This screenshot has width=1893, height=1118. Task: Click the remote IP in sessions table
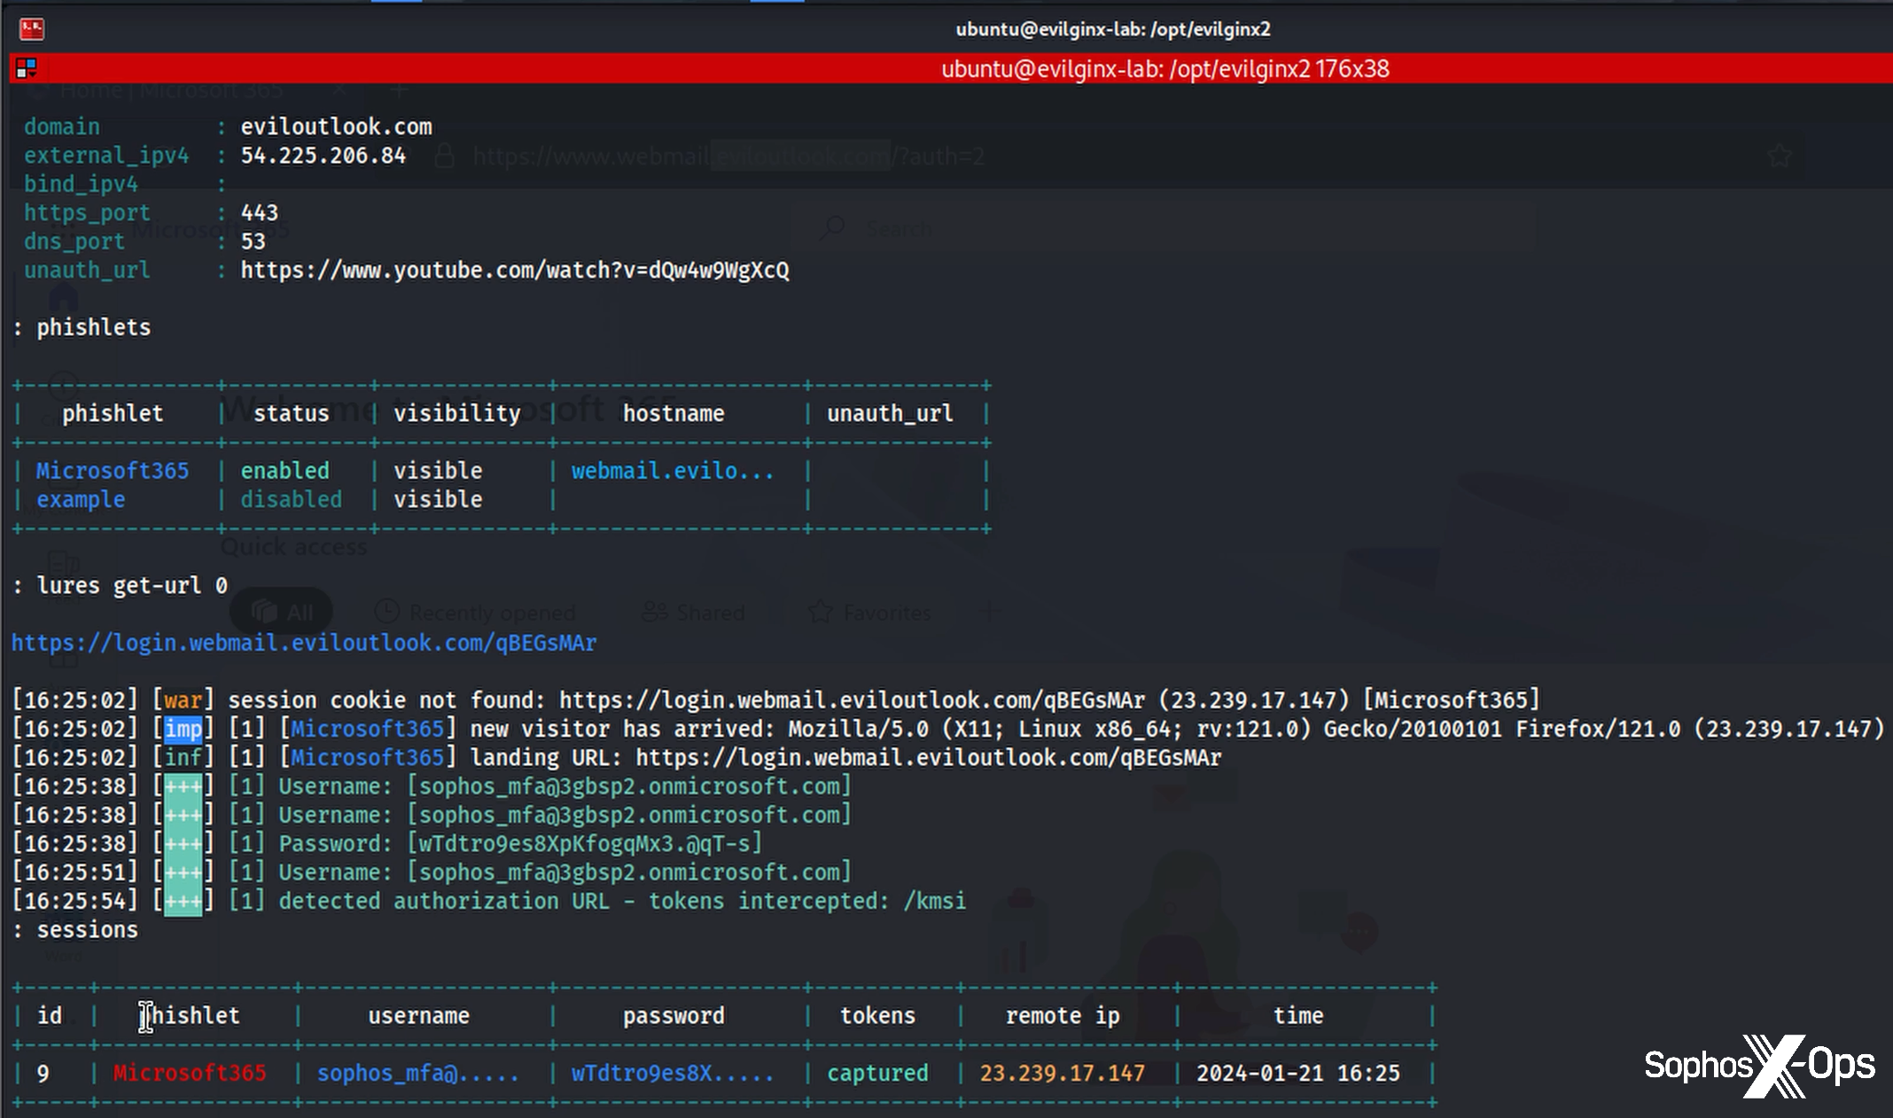[x=1062, y=1074]
